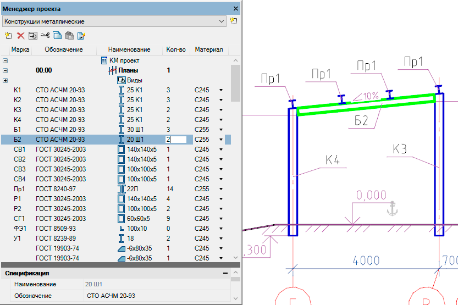Viewport: 458px width, 305px height.
Task: Open the Конструкции металлические dropdown
Action: [x=114, y=21]
